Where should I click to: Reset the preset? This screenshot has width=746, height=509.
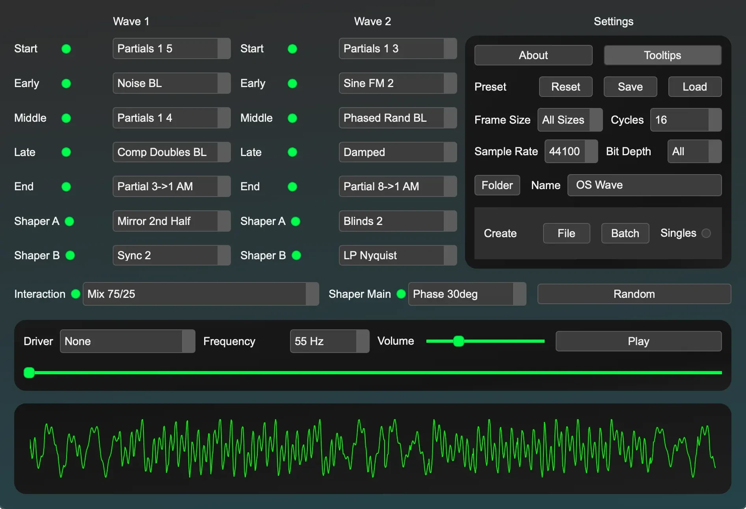pos(566,87)
